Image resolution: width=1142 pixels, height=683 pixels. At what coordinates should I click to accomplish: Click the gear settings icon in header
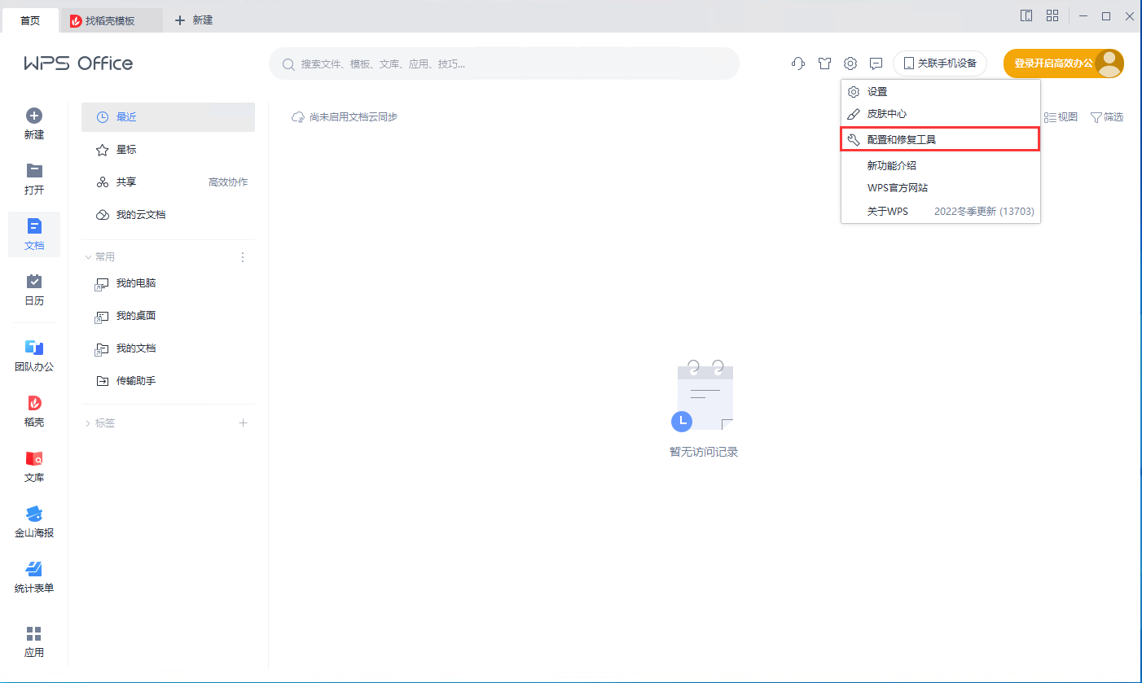(850, 63)
